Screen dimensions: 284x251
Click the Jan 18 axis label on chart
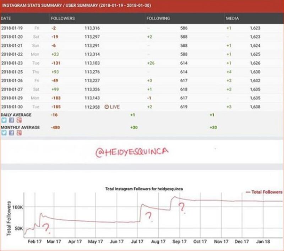point(263,241)
